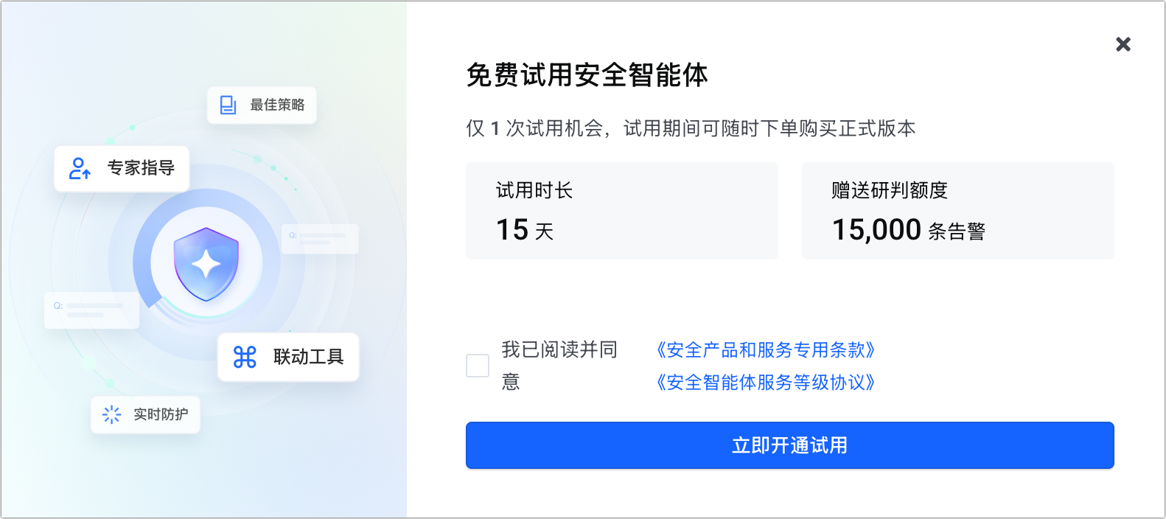Open the 安全产品和服务专用条款 link
This screenshot has height=519, width=1166.
pos(765,349)
